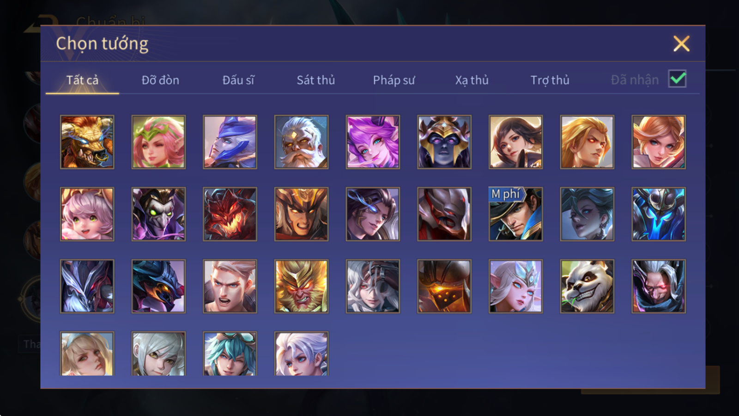Viewport: 739px width, 416px height.
Task: Select the golden bull hero portrait
Action: pyautogui.click(x=87, y=142)
